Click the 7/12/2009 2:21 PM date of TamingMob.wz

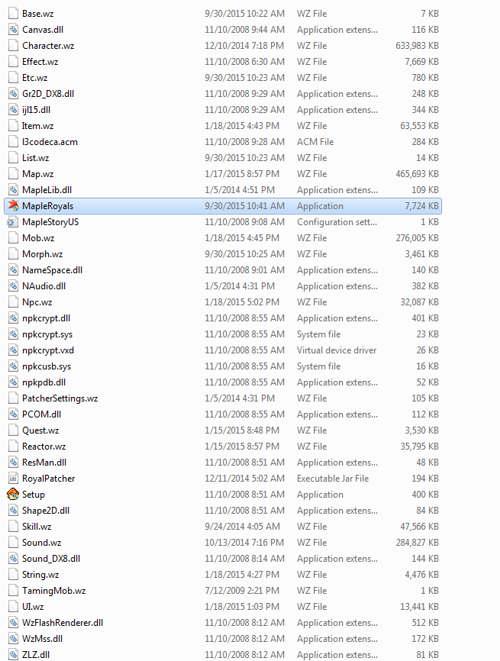242,590
